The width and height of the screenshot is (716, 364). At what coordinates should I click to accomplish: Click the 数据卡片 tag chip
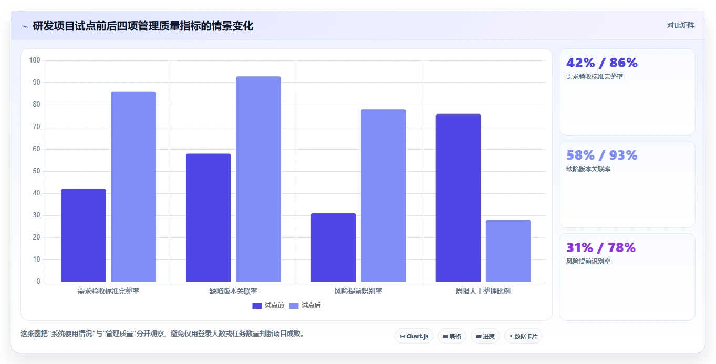(x=523, y=336)
